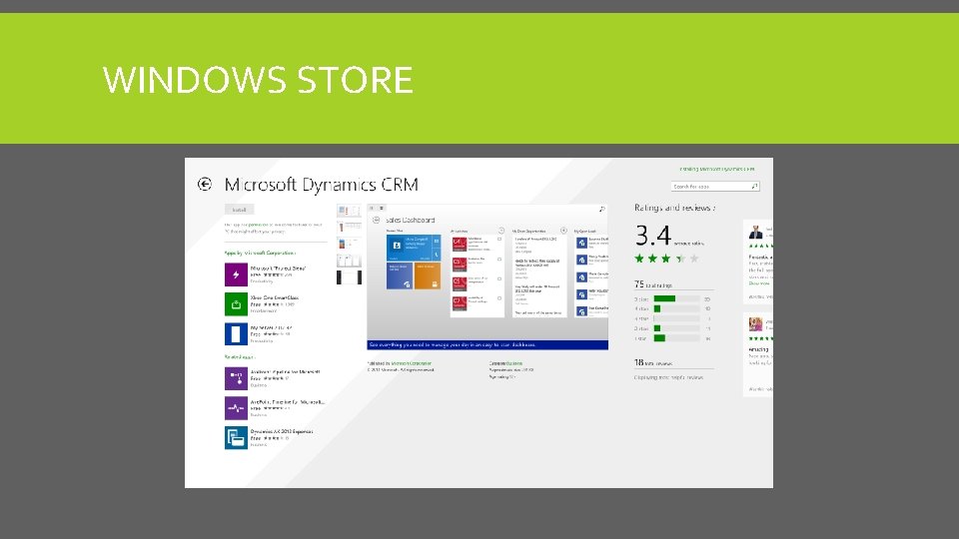Select the purple lightning-bolt app icon
This screenshot has height=539, width=959.
pyautogui.click(x=236, y=274)
